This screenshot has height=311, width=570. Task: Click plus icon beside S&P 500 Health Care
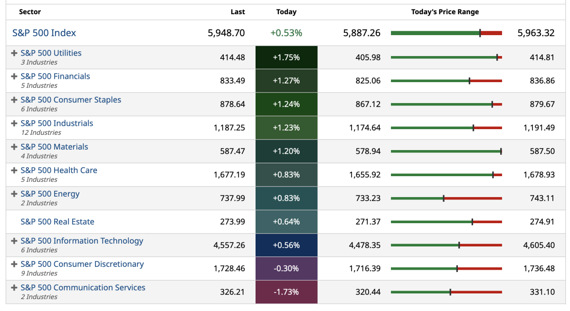(14, 170)
